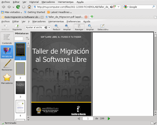The image size is (157, 125).
Task: Expand the Ajustar al ancho zoom dropdown
Action: (49, 27)
